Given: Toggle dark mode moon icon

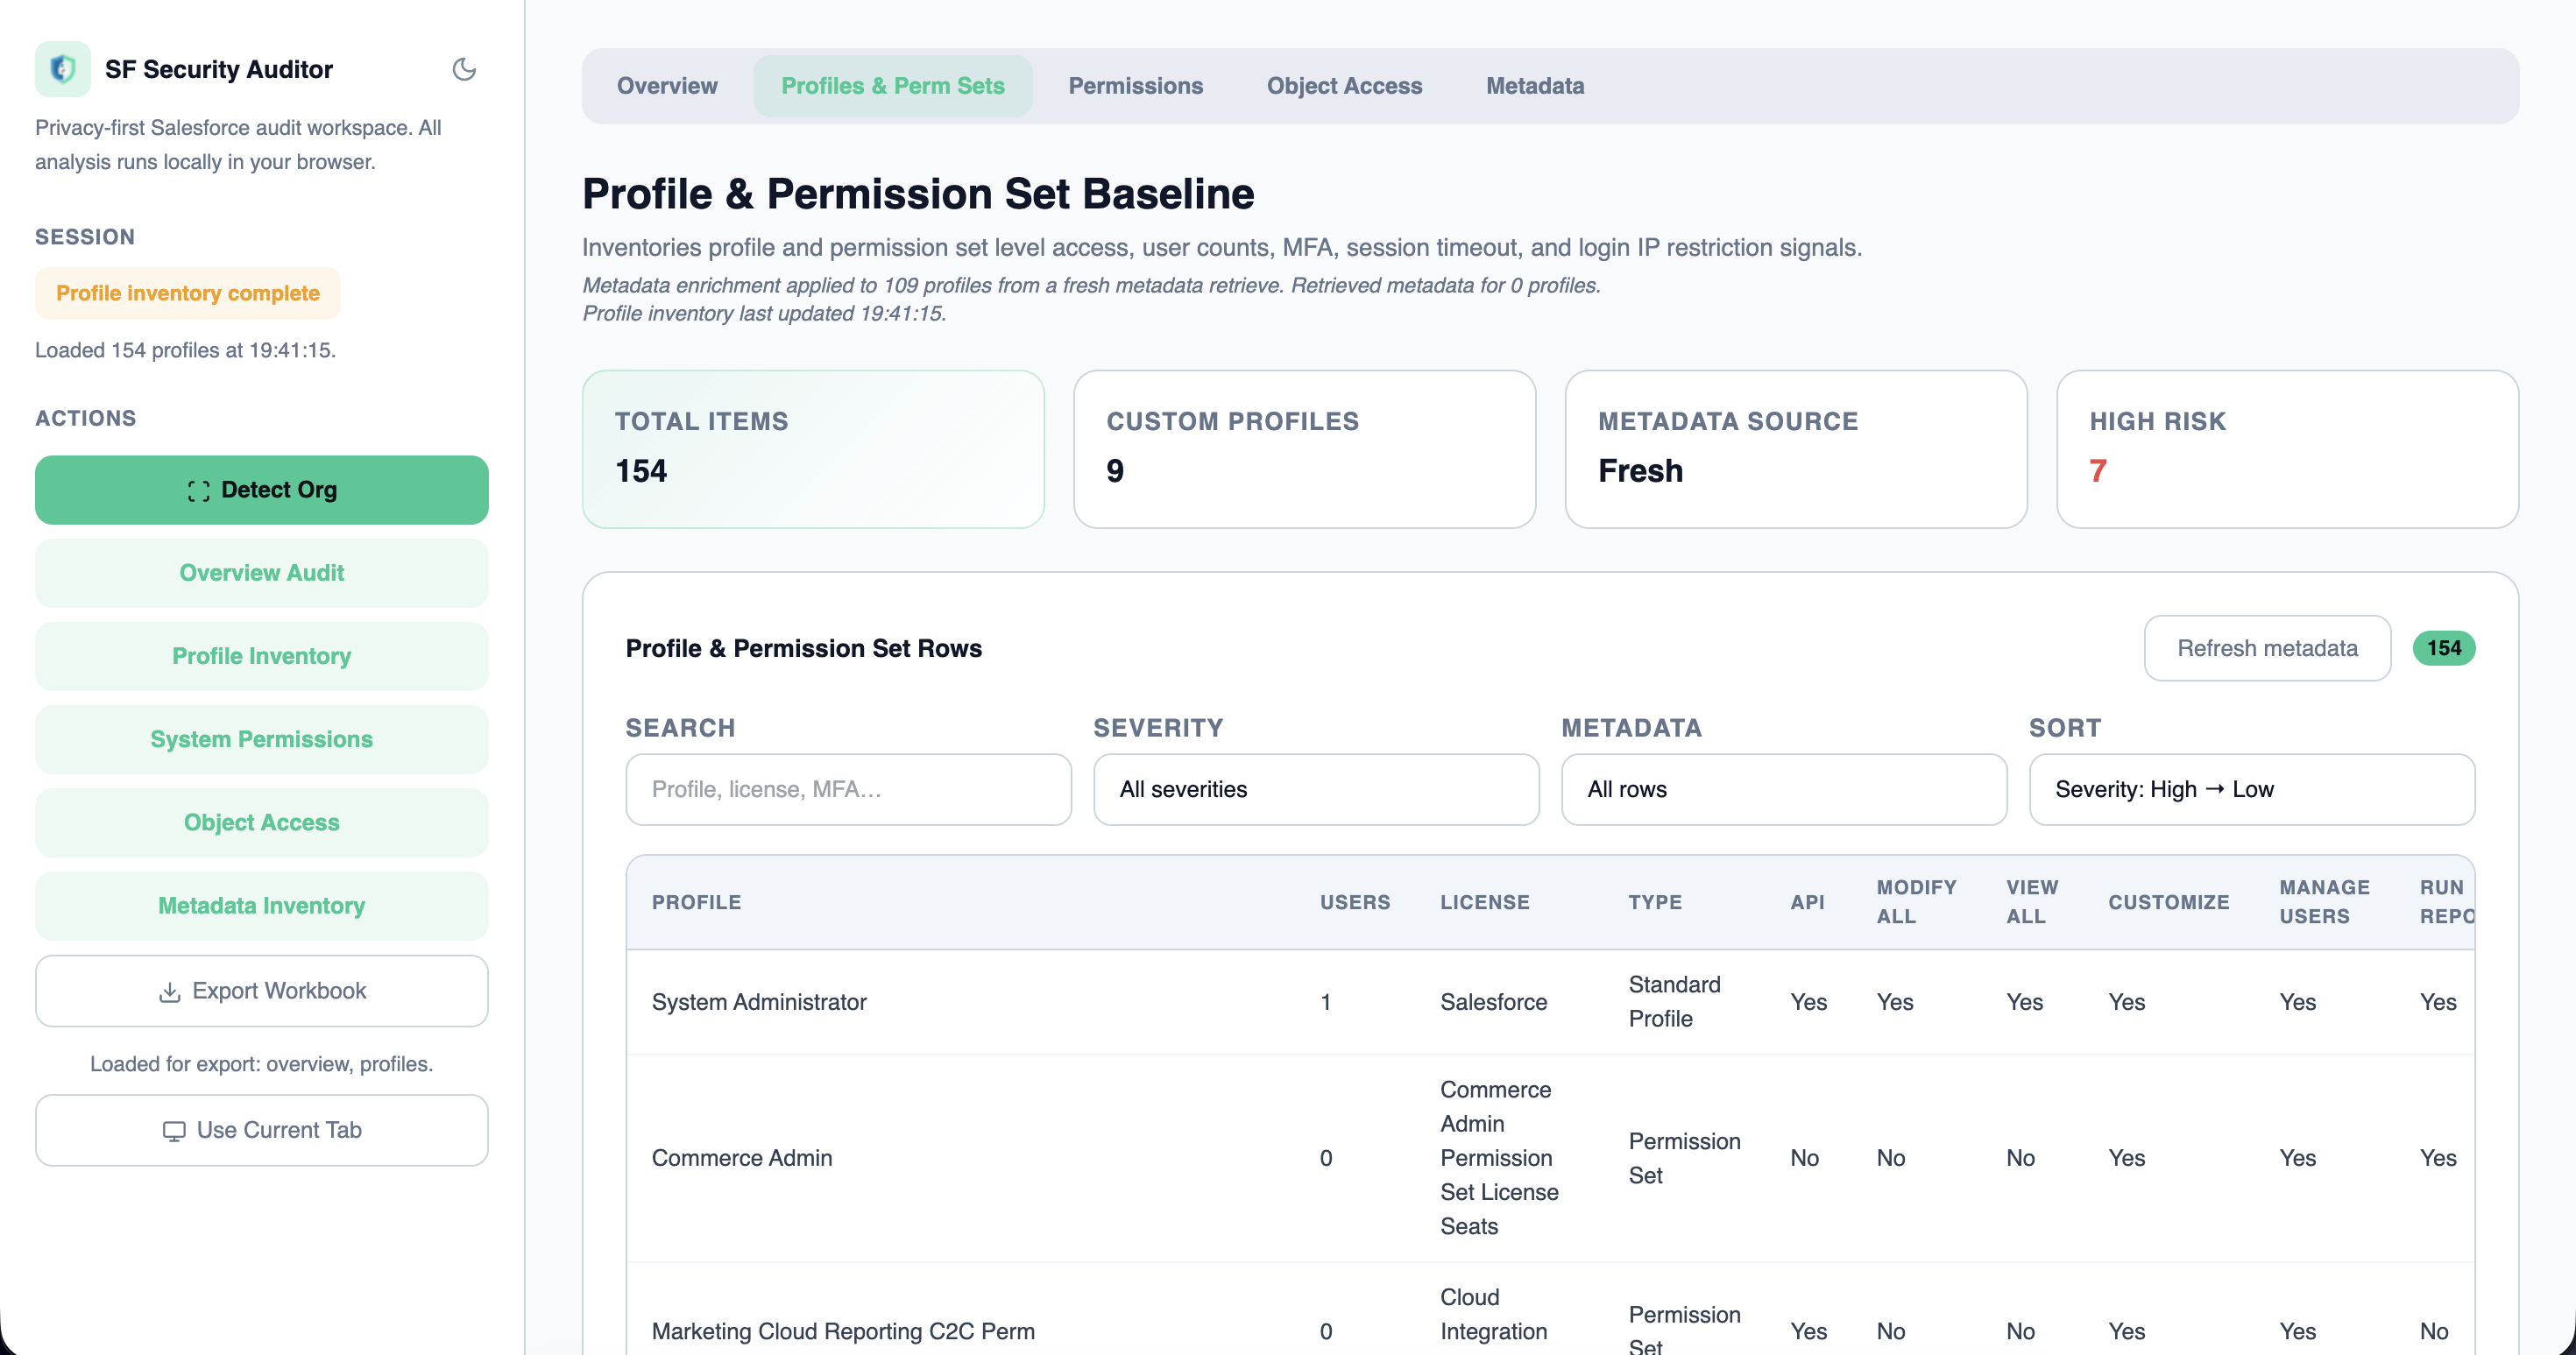Looking at the screenshot, I should 464,69.
